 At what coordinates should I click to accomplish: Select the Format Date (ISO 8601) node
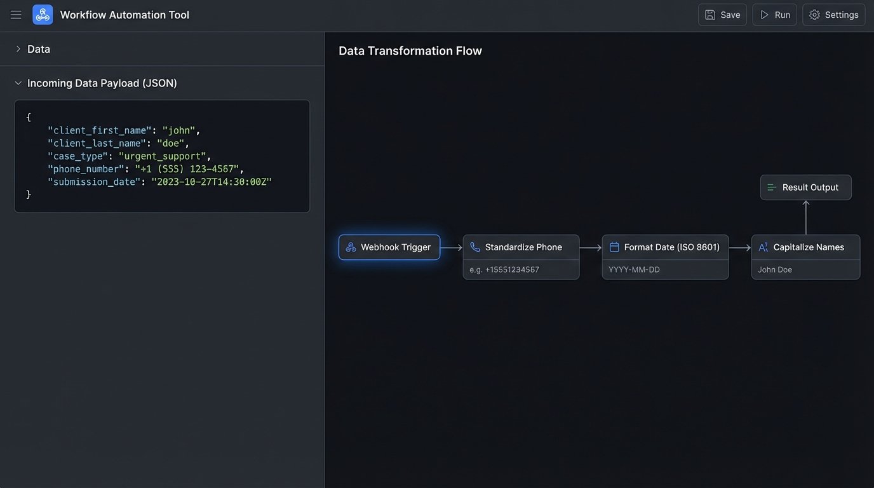tap(671, 247)
